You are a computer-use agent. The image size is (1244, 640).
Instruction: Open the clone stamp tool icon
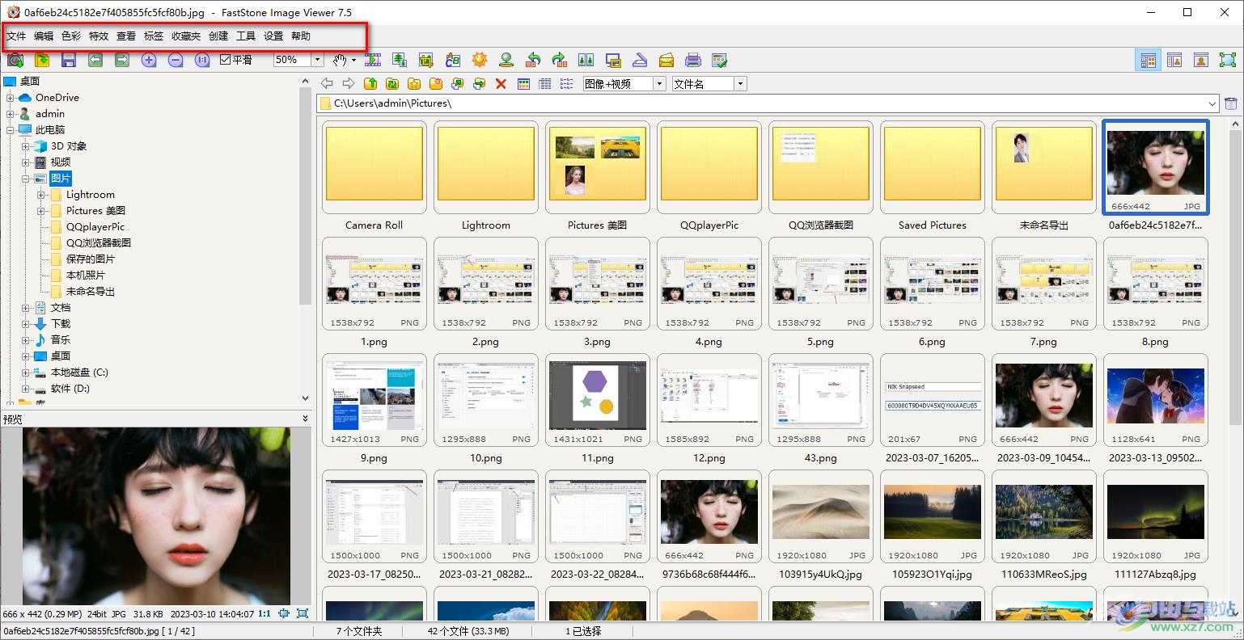coord(506,60)
